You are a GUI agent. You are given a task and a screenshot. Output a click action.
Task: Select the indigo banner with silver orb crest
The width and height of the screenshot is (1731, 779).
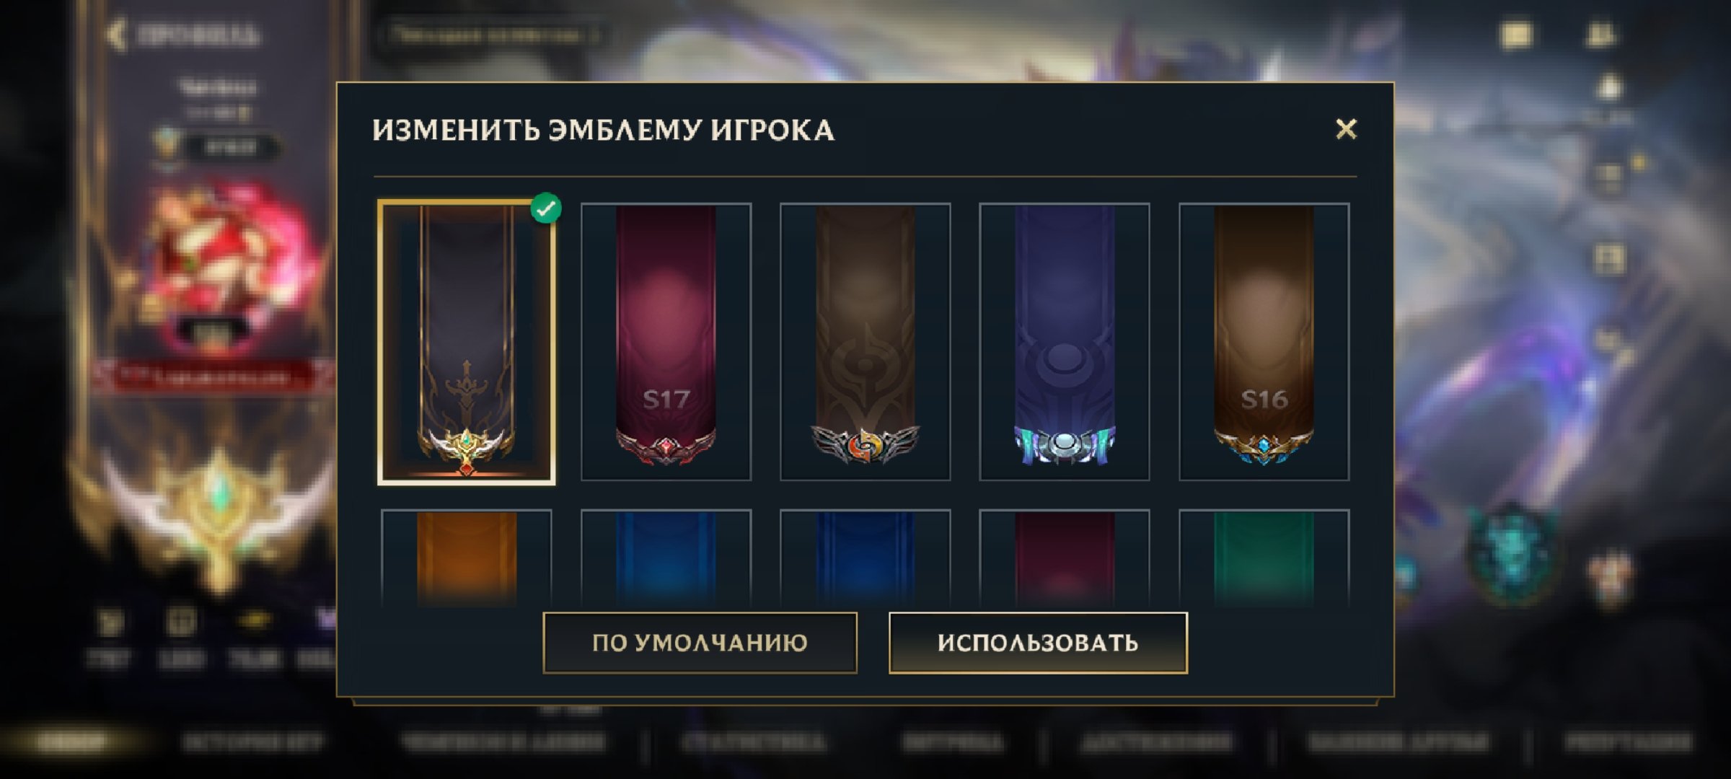click(1064, 341)
